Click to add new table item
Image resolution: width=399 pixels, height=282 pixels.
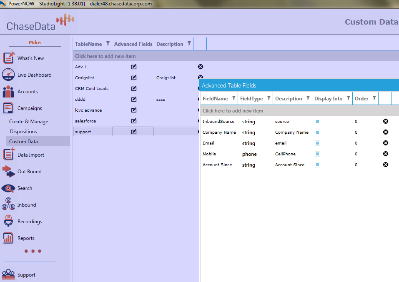coord(105,56)
